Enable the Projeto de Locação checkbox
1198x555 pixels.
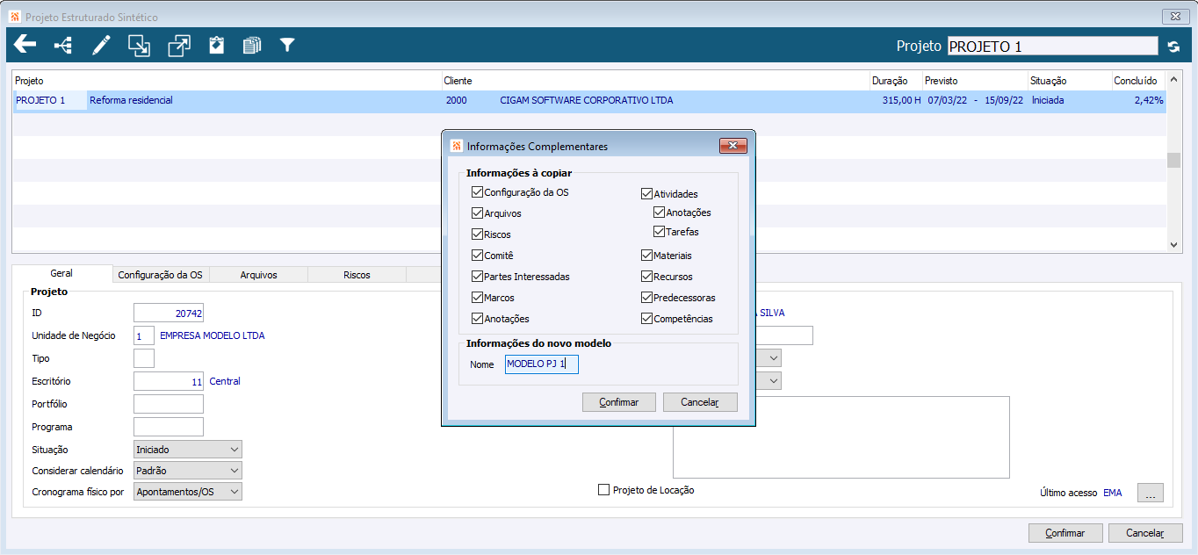[x=603, y=490]
